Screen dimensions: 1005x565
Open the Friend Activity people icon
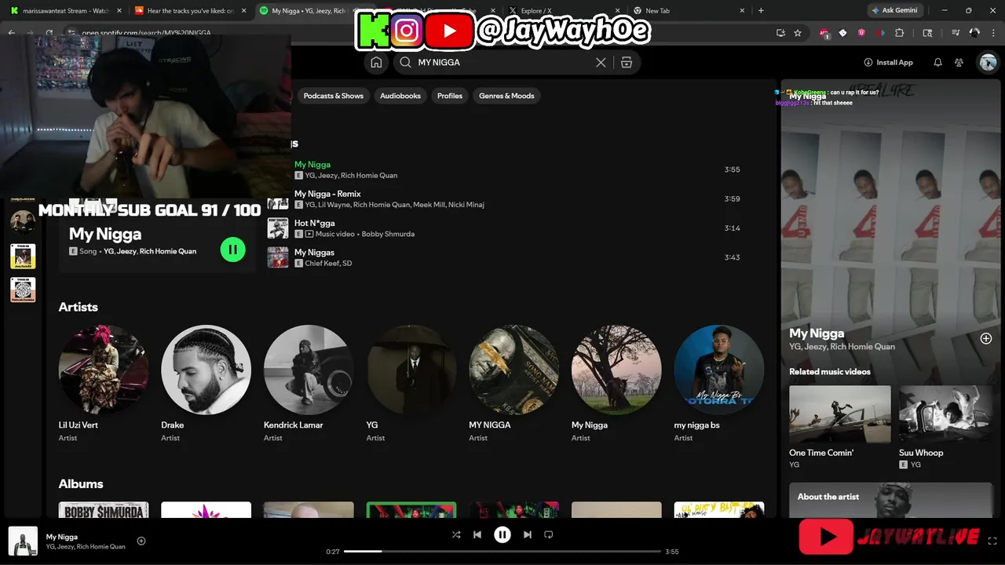pyautogui.click(x=959, y=62)
